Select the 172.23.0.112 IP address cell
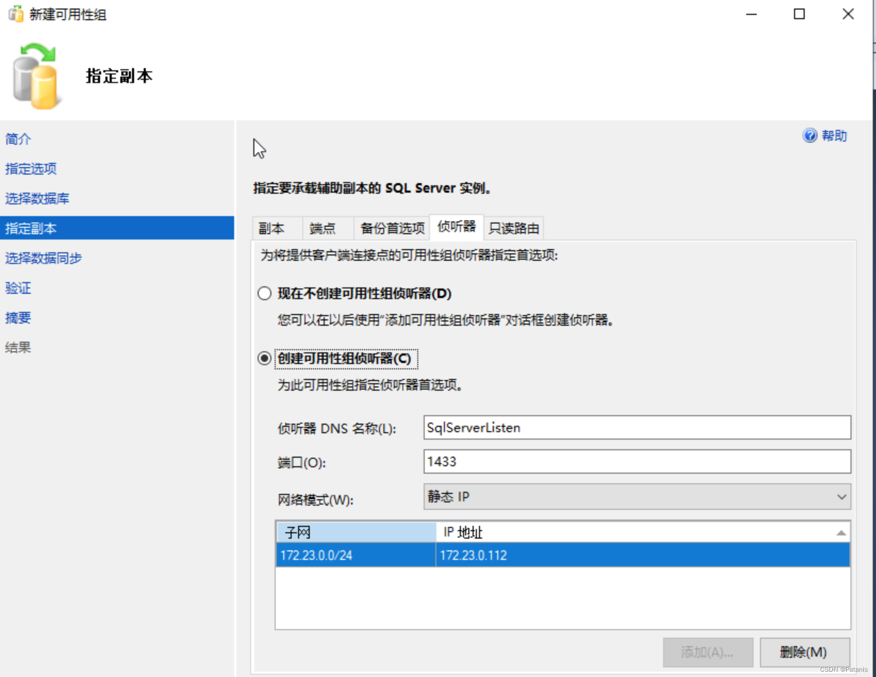Image resolution: width=876 pixels, height=677 pixels. click(x=643, y=555)
